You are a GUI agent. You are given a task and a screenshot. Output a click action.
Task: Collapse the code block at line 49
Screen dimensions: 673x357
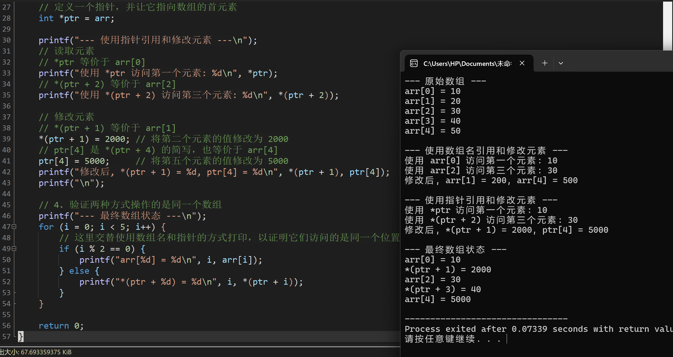[14, 249]
